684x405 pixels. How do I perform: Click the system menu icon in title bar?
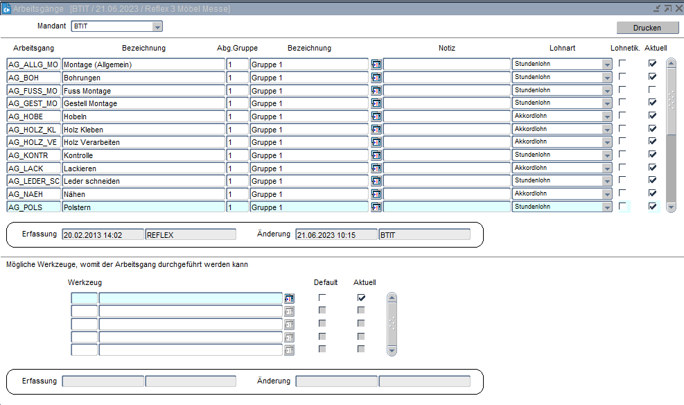coord(6,8)
